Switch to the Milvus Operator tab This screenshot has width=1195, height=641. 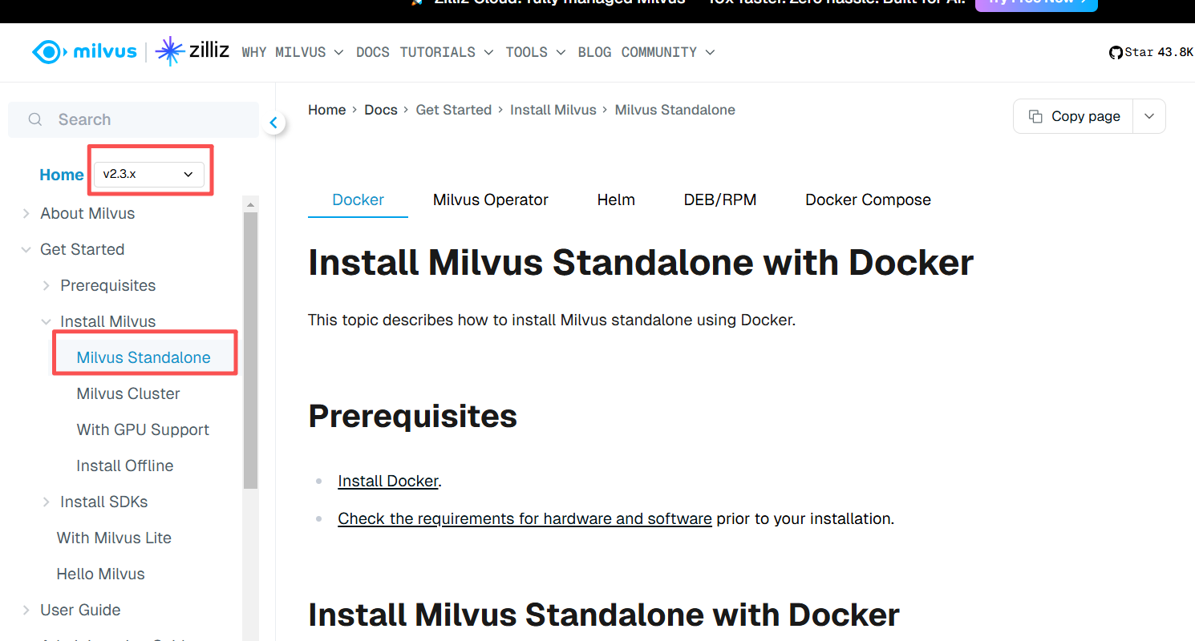(x=491, y=200)
